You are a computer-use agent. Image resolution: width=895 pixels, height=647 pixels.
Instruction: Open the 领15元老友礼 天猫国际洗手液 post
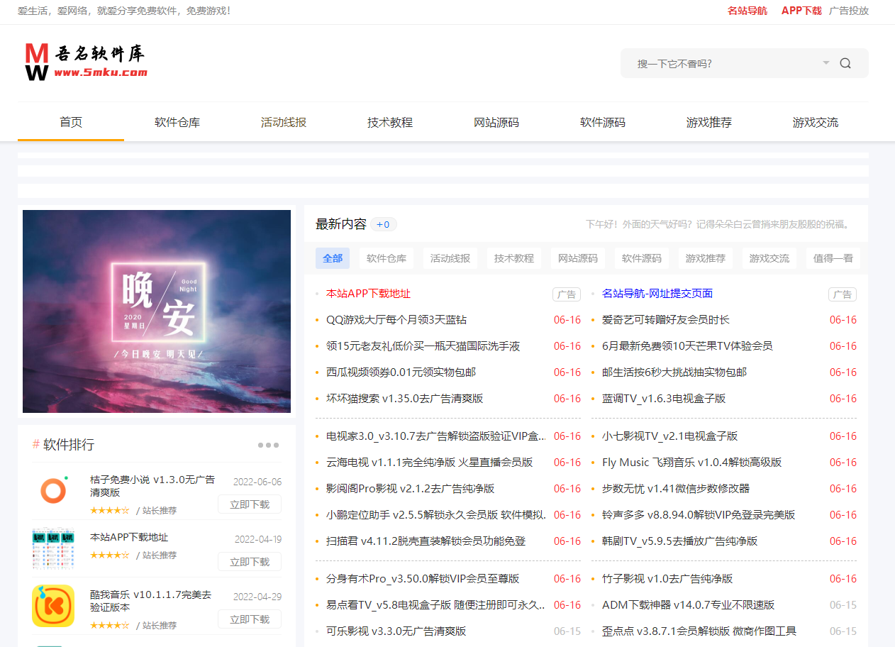[423, 346]
